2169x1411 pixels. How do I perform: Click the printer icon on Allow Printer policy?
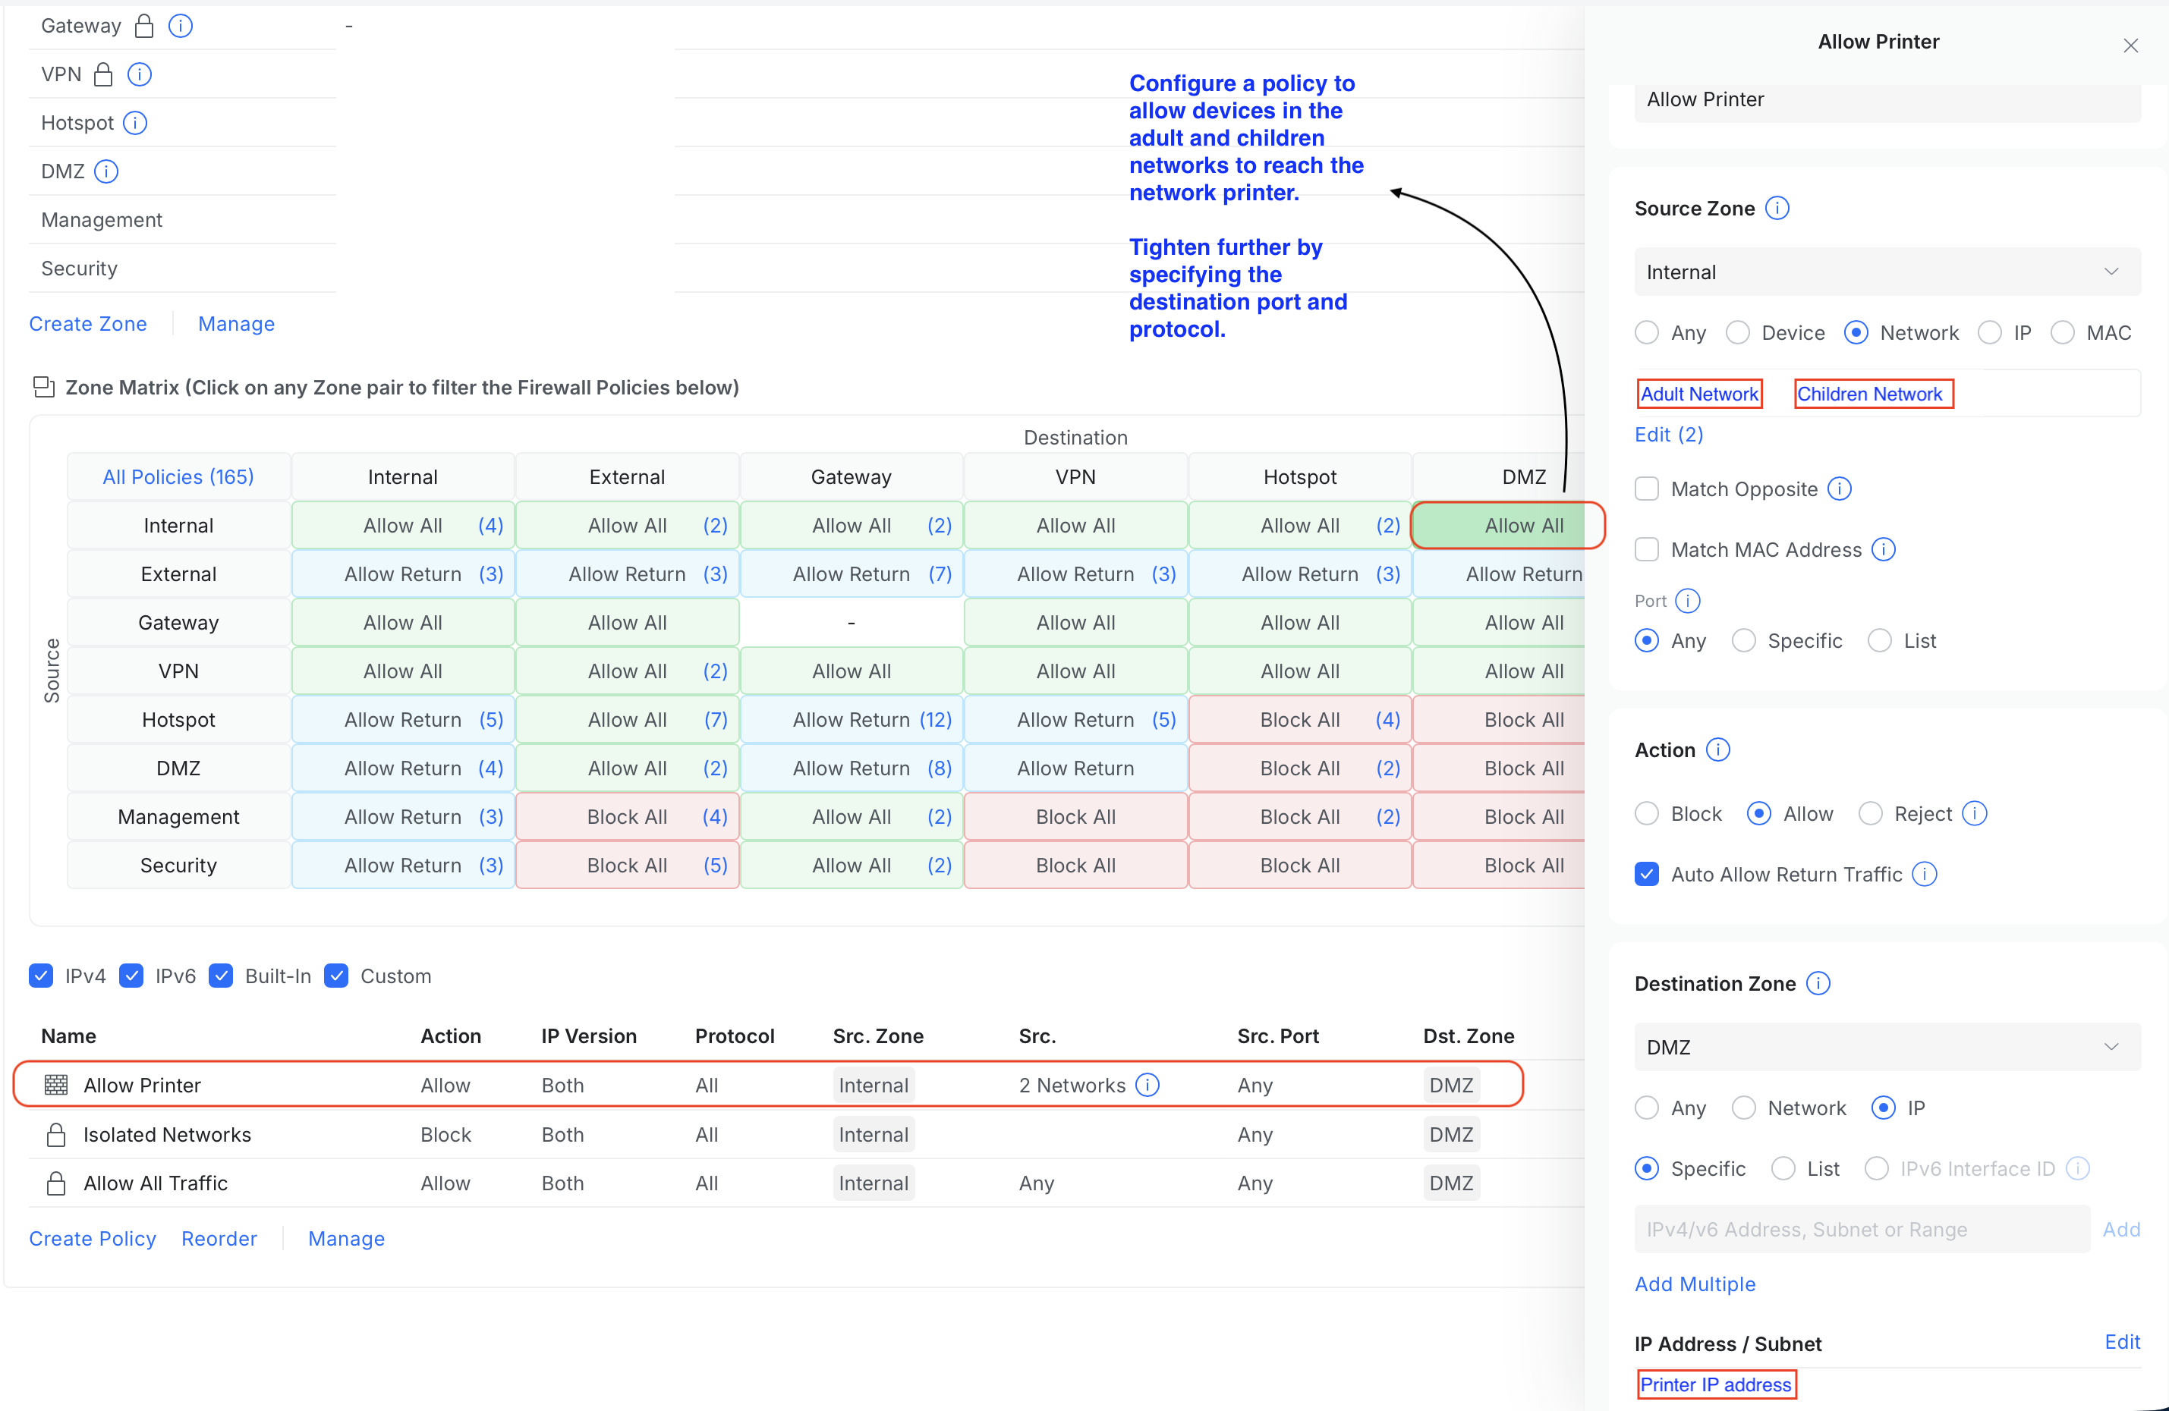(x=55, y=1085)
